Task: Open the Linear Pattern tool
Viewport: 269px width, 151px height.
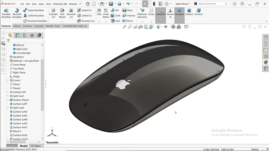Action: tap(106, 13)
